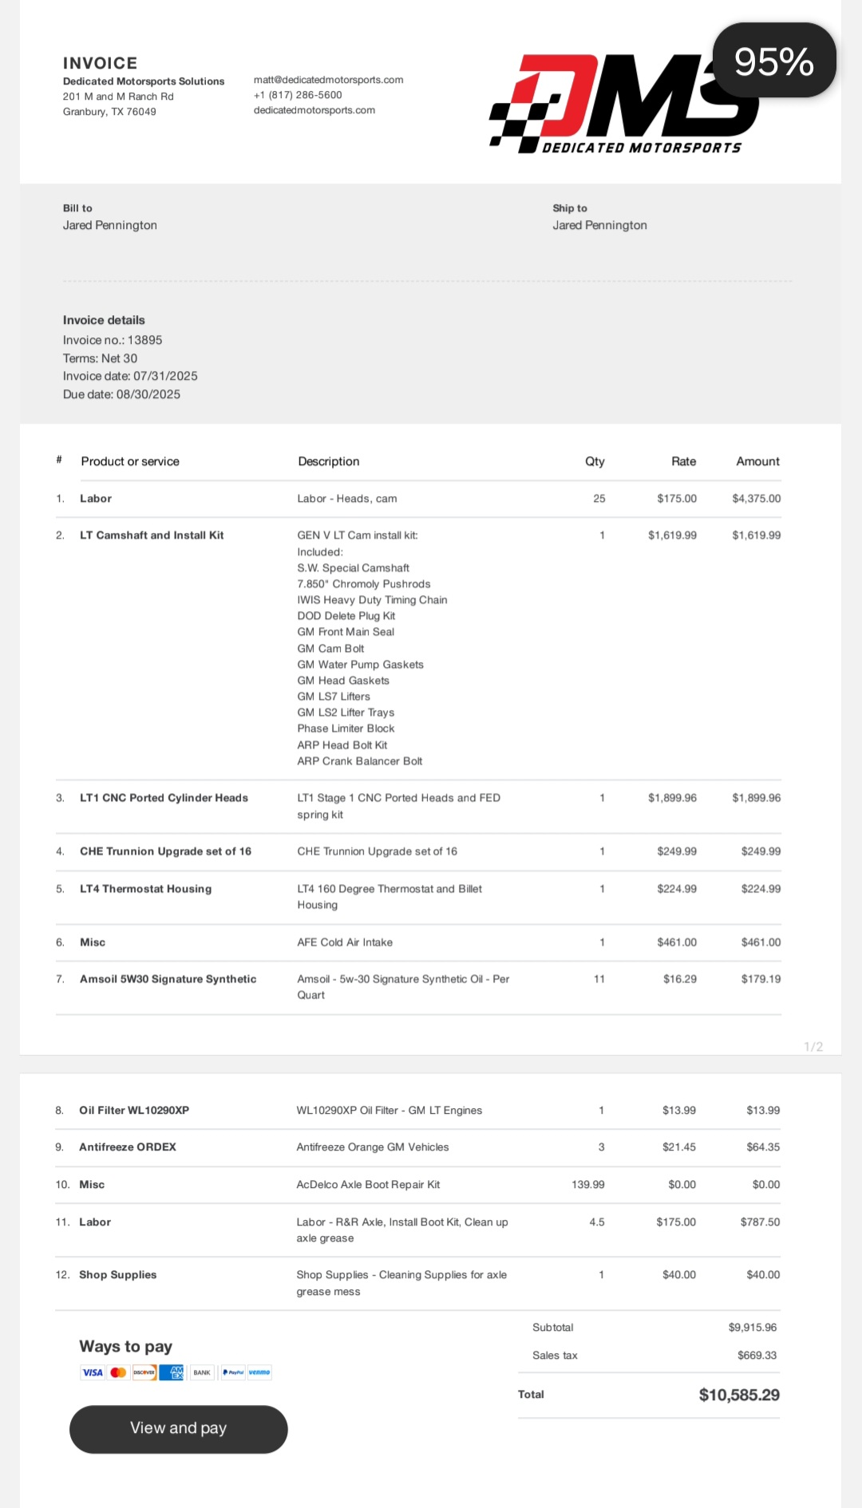The height and width of the screenshot is (1508, 862).
Task: Click the Ways to pay heading
Action: (126, 1347)
